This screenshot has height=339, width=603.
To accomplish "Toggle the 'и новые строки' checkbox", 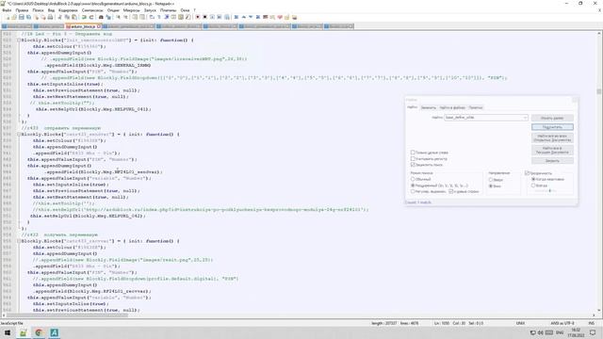I will 450,191.
